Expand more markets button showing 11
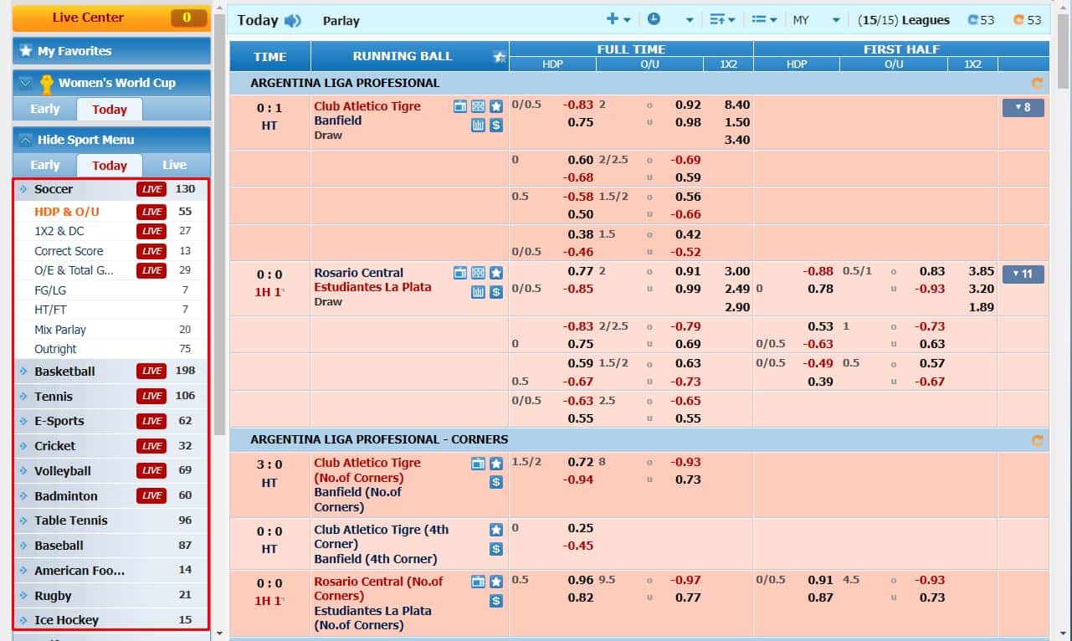The width and height of the screenshot is (1072, 641). coord(1023,274)
